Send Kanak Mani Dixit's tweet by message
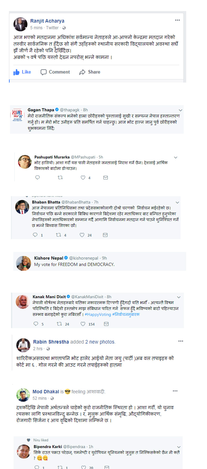This screenshot has height=469, width=207. click(x=106, y=324)
